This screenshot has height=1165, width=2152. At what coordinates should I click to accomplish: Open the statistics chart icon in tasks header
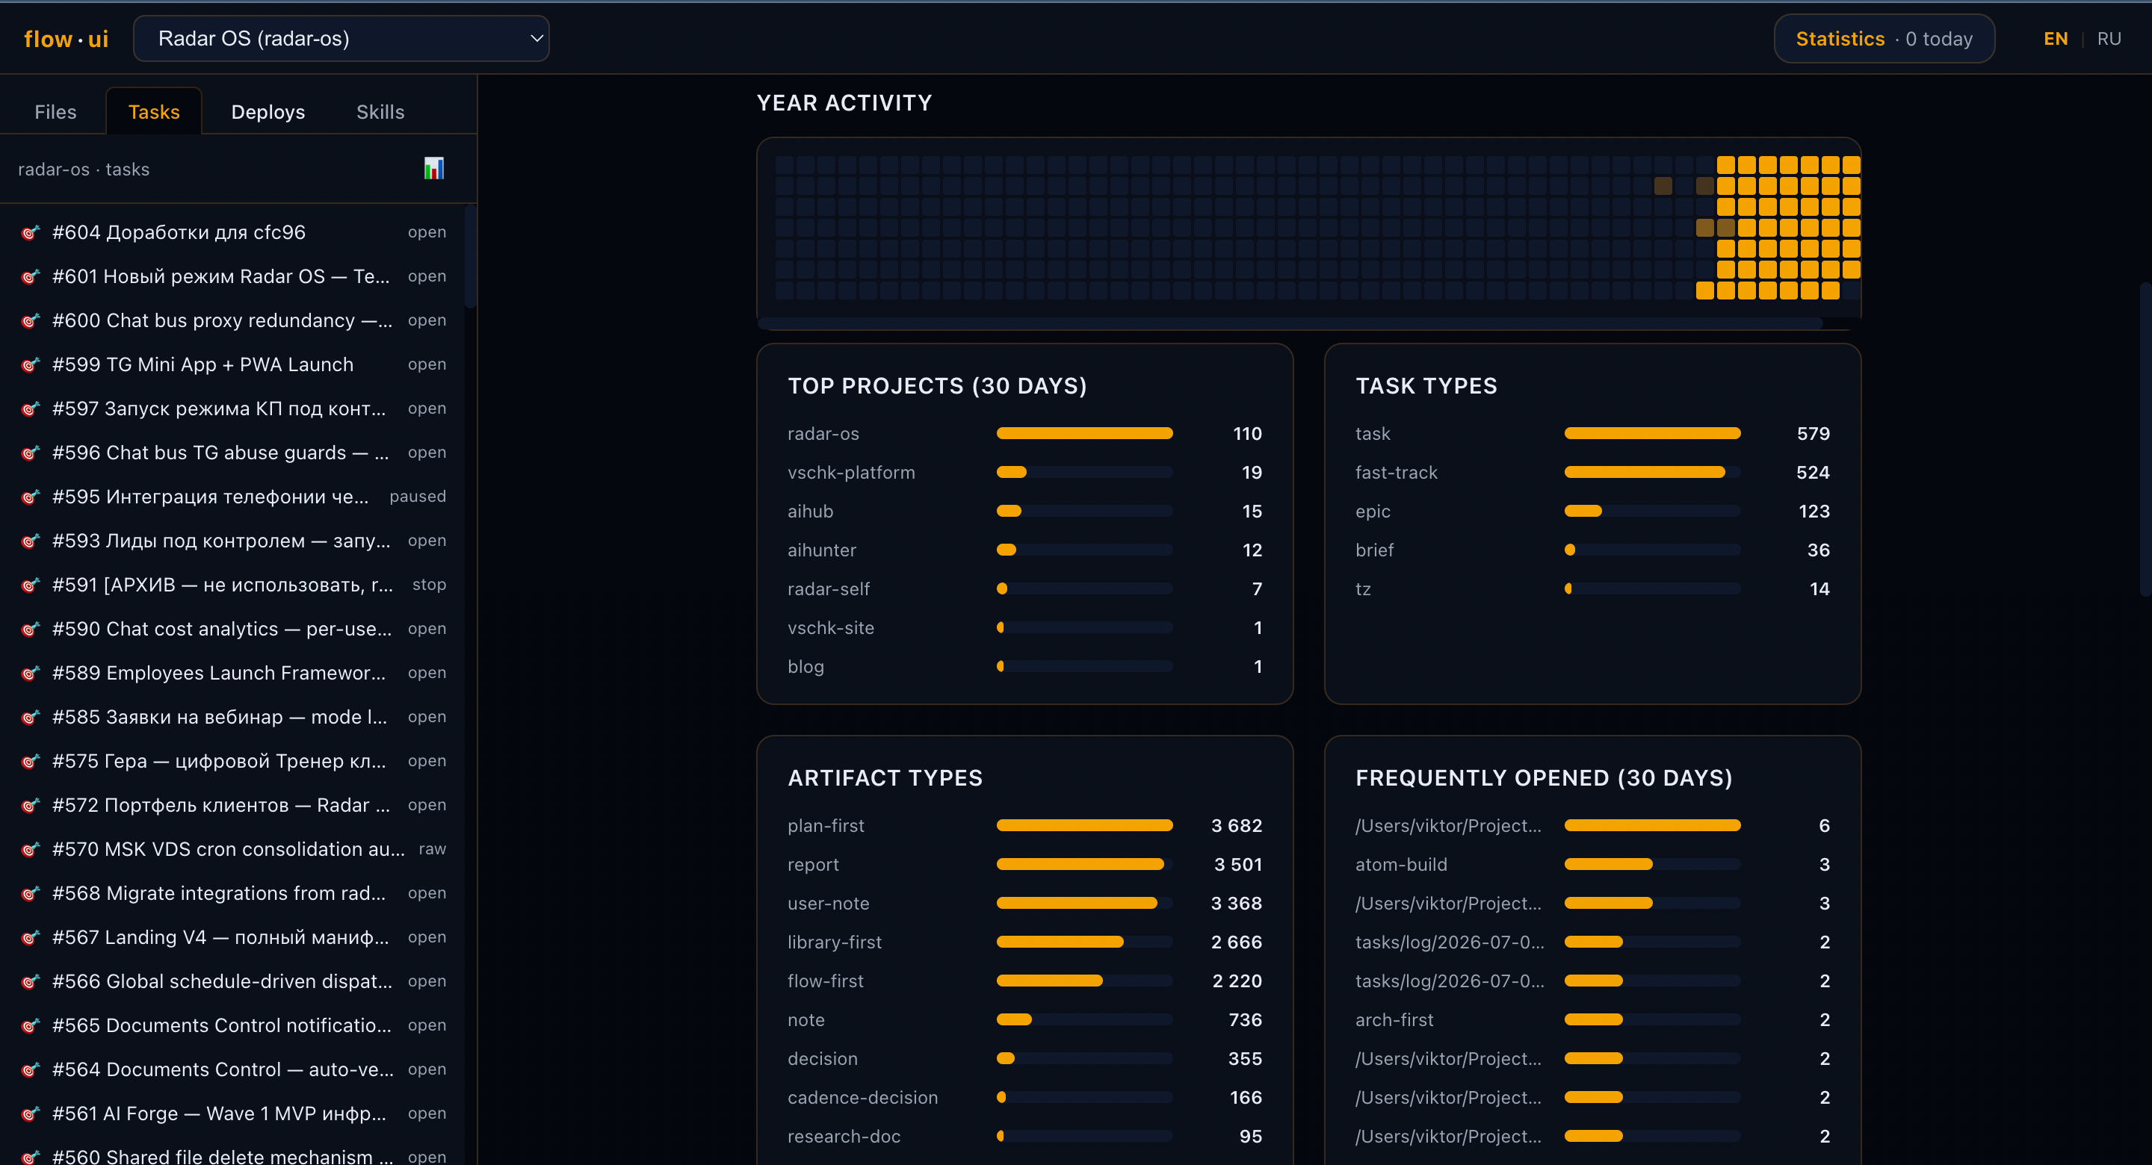[x=433, y=169]
